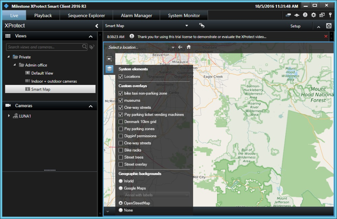Click the home icon on the map toolbar
Image resolution: width=337 pixels, height=219 pixels.
188,47
